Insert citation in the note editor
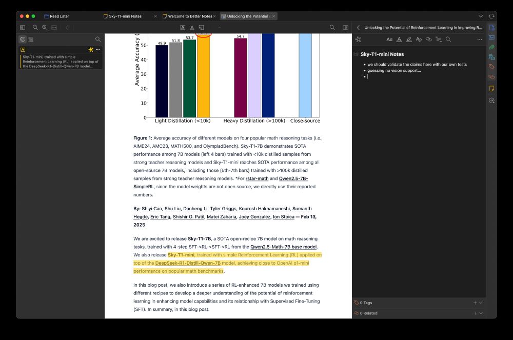 (439, 39)
